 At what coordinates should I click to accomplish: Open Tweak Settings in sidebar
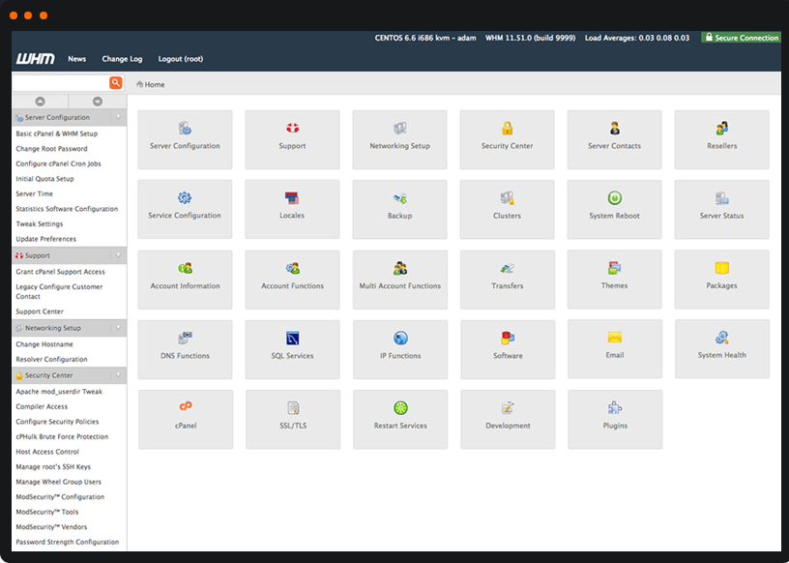40,224
